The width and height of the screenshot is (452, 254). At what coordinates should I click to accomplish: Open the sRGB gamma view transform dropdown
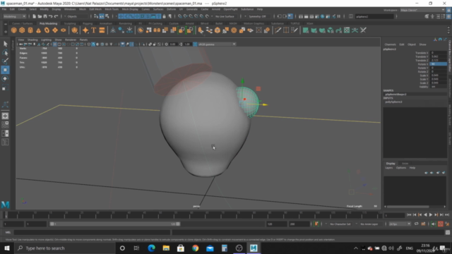point(217,44)
